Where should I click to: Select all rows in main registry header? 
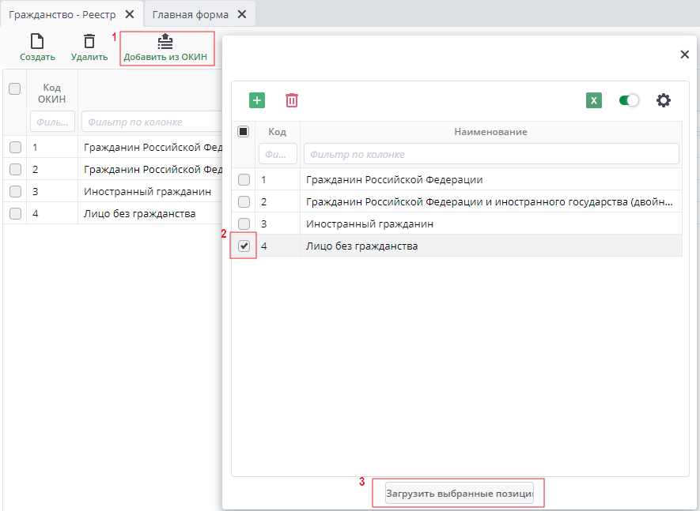point(14,89)
